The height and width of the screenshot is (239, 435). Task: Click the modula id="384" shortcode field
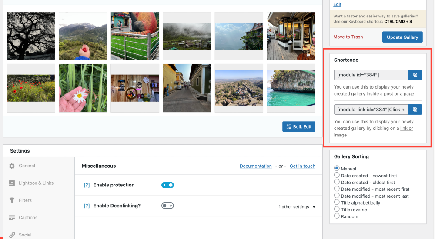point(371,75)
